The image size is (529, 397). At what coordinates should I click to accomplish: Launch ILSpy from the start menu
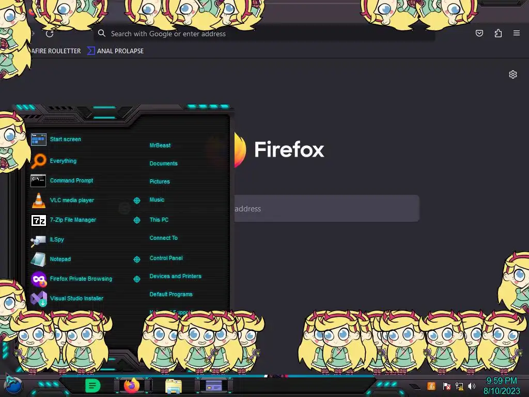tap(57, 239)
